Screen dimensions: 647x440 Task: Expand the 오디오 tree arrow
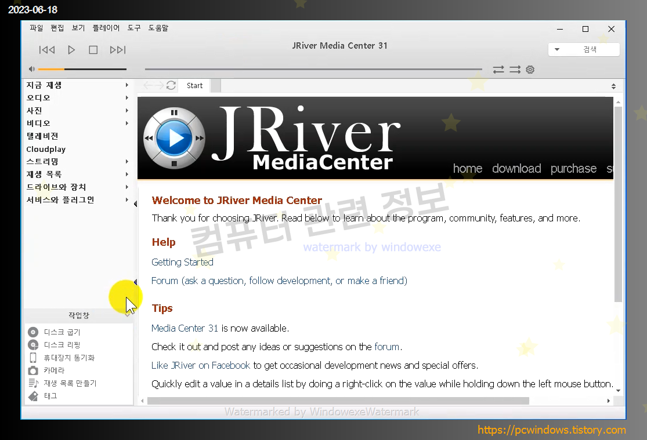(127, 98)
